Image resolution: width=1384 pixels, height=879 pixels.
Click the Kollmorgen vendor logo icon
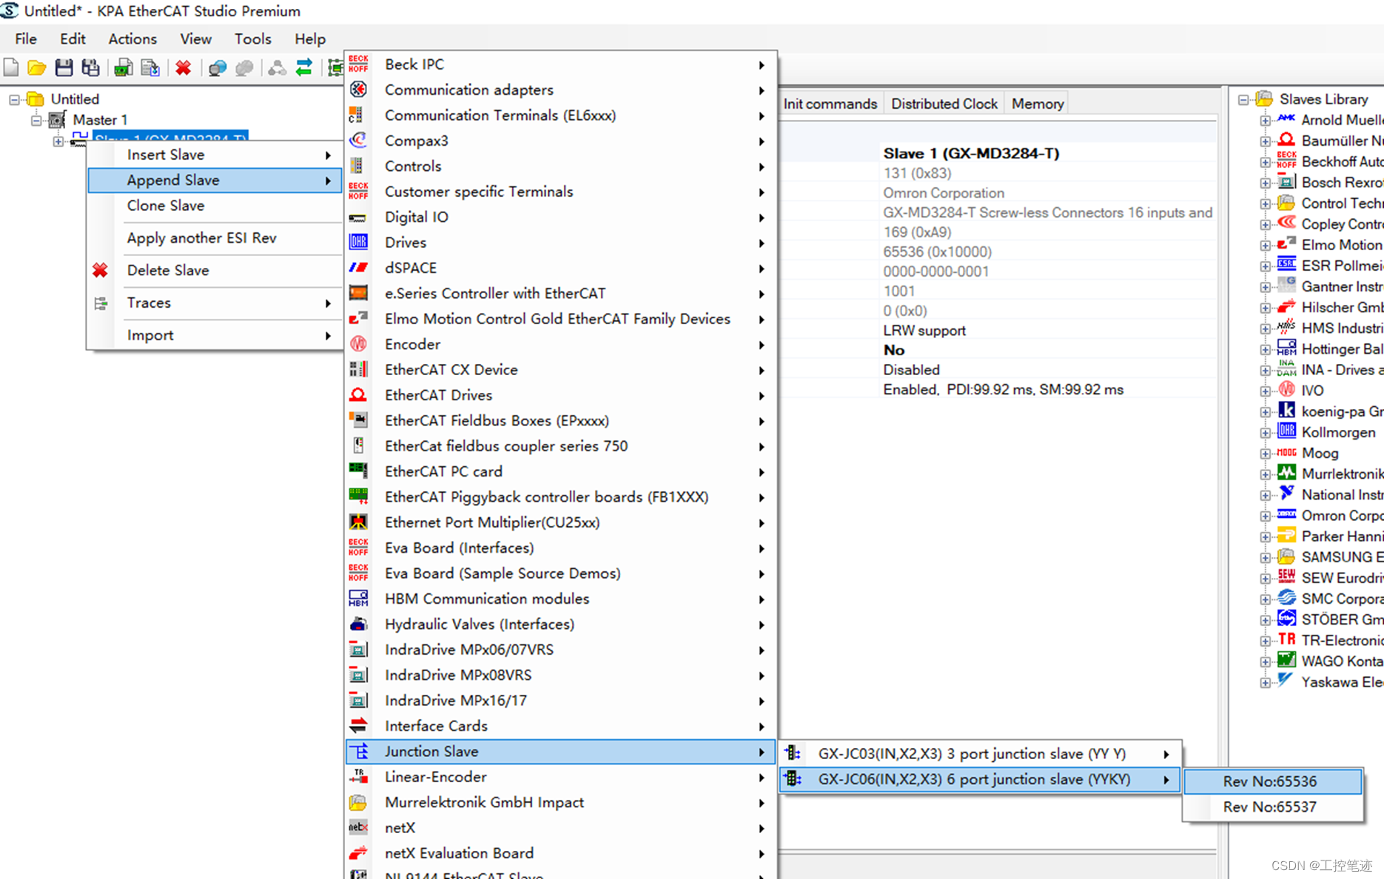[x=1287, y=431]
